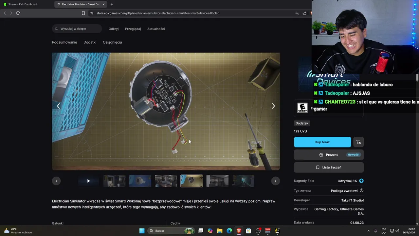Open site settings icon in address bar

(x=92, y=13)
